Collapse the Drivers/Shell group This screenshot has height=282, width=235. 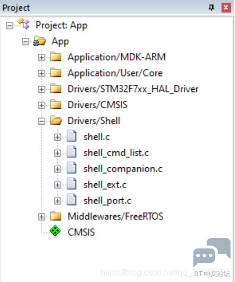pos(41,121)
